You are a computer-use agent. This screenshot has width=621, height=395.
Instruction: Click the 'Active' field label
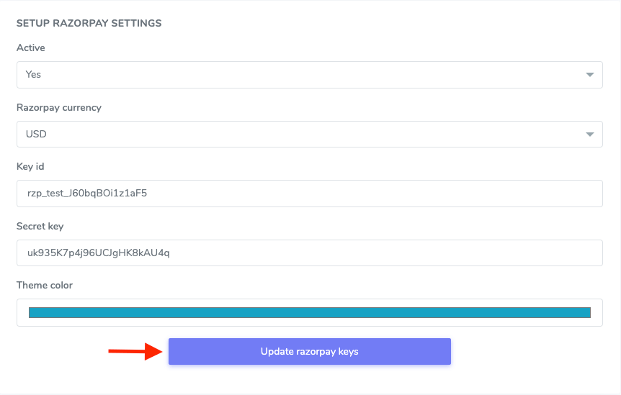(x=31, y=48)
